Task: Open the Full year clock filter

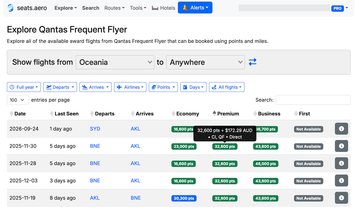Action: pyautogui.click(x=24, y=87)
